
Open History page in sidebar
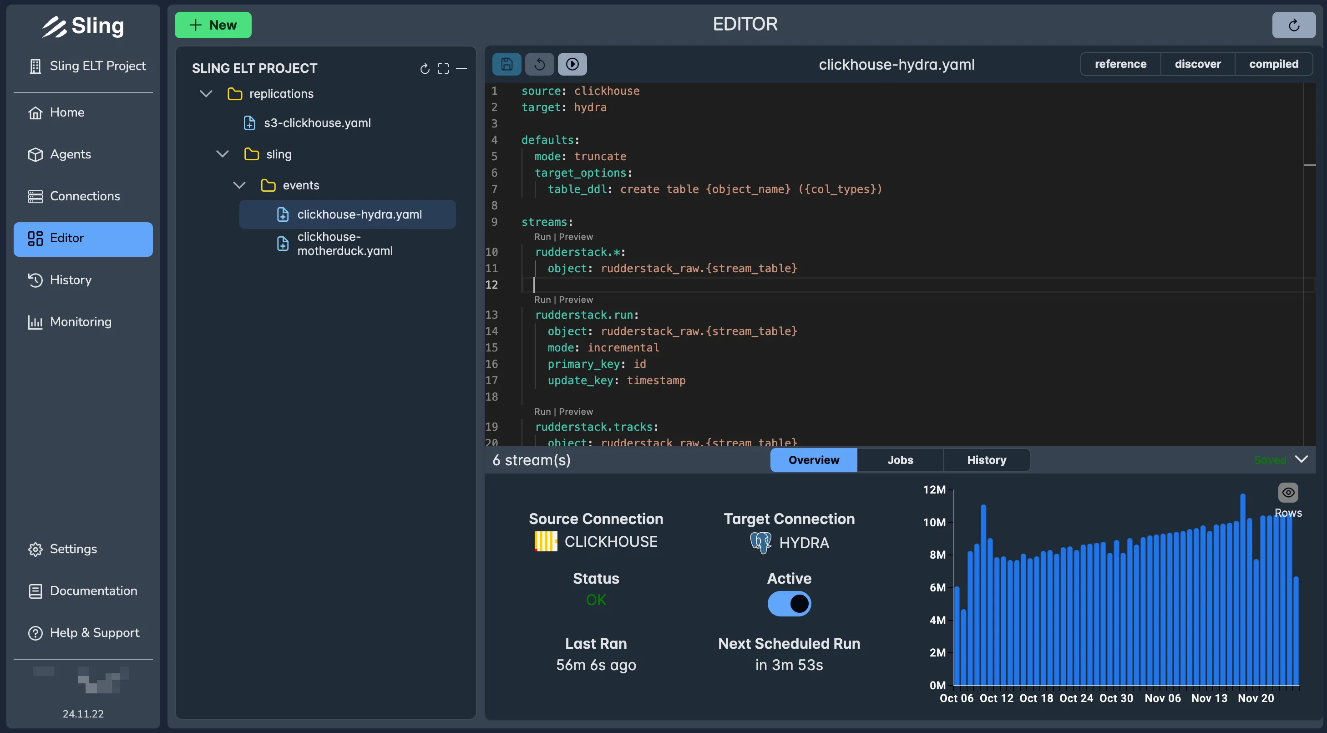83,280
